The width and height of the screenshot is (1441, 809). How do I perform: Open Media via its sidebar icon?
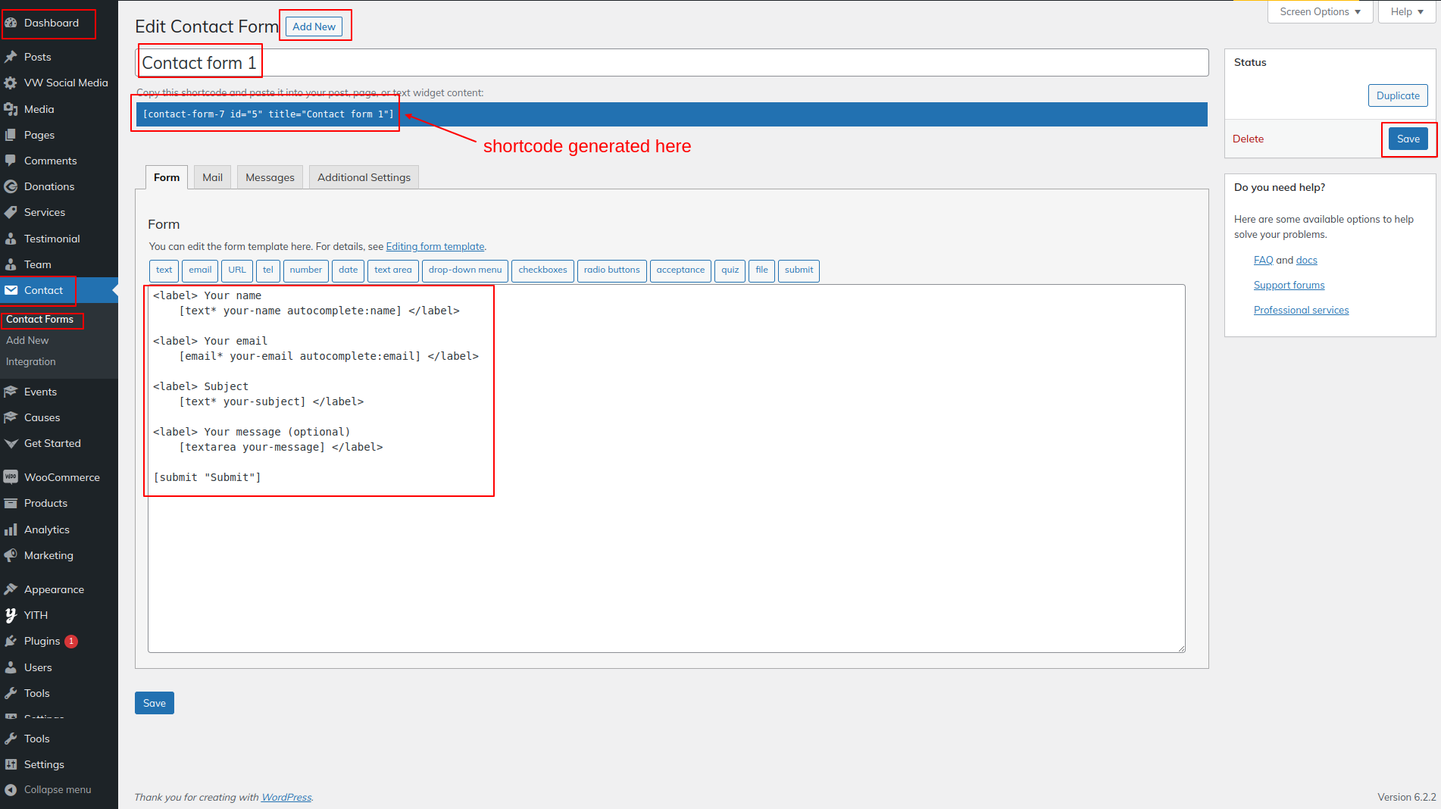pos(11,109)
